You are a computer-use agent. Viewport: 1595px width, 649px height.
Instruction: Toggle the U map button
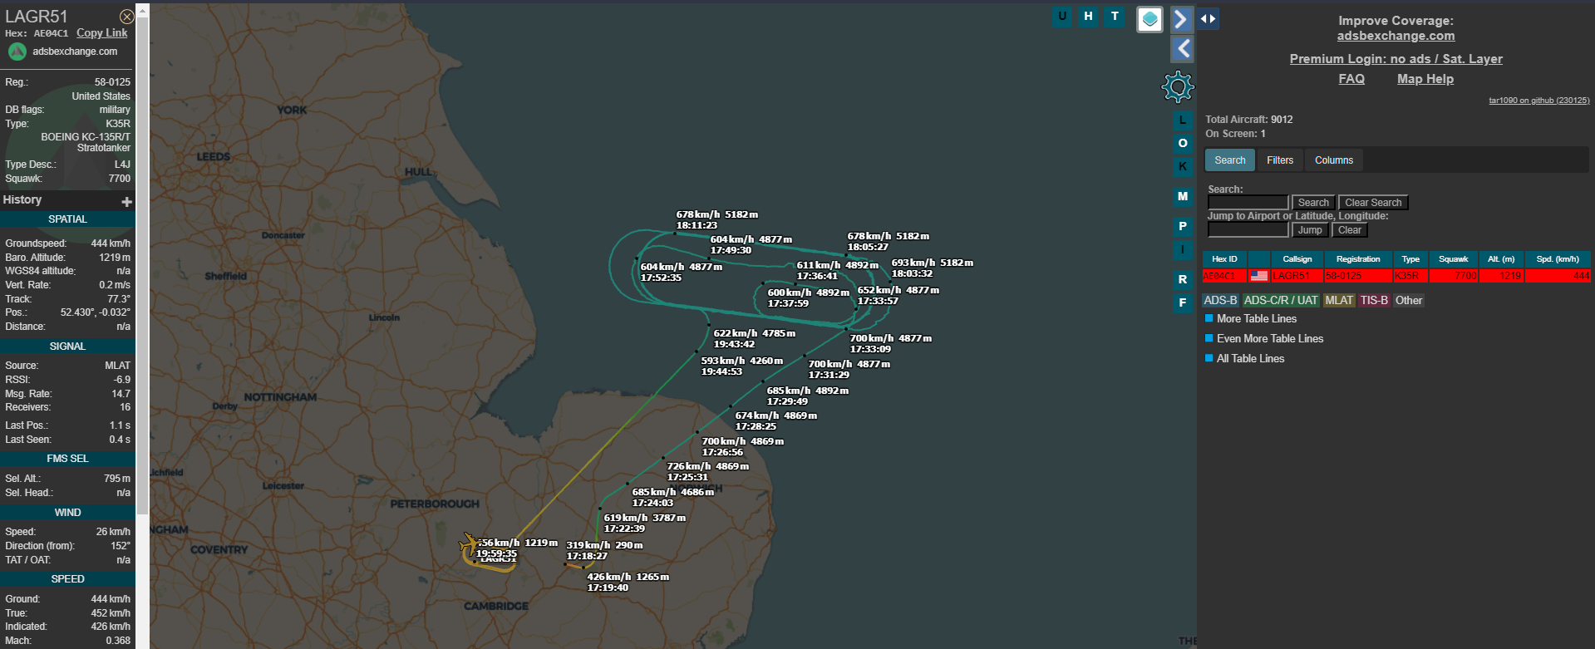[x=1062, y=17]
